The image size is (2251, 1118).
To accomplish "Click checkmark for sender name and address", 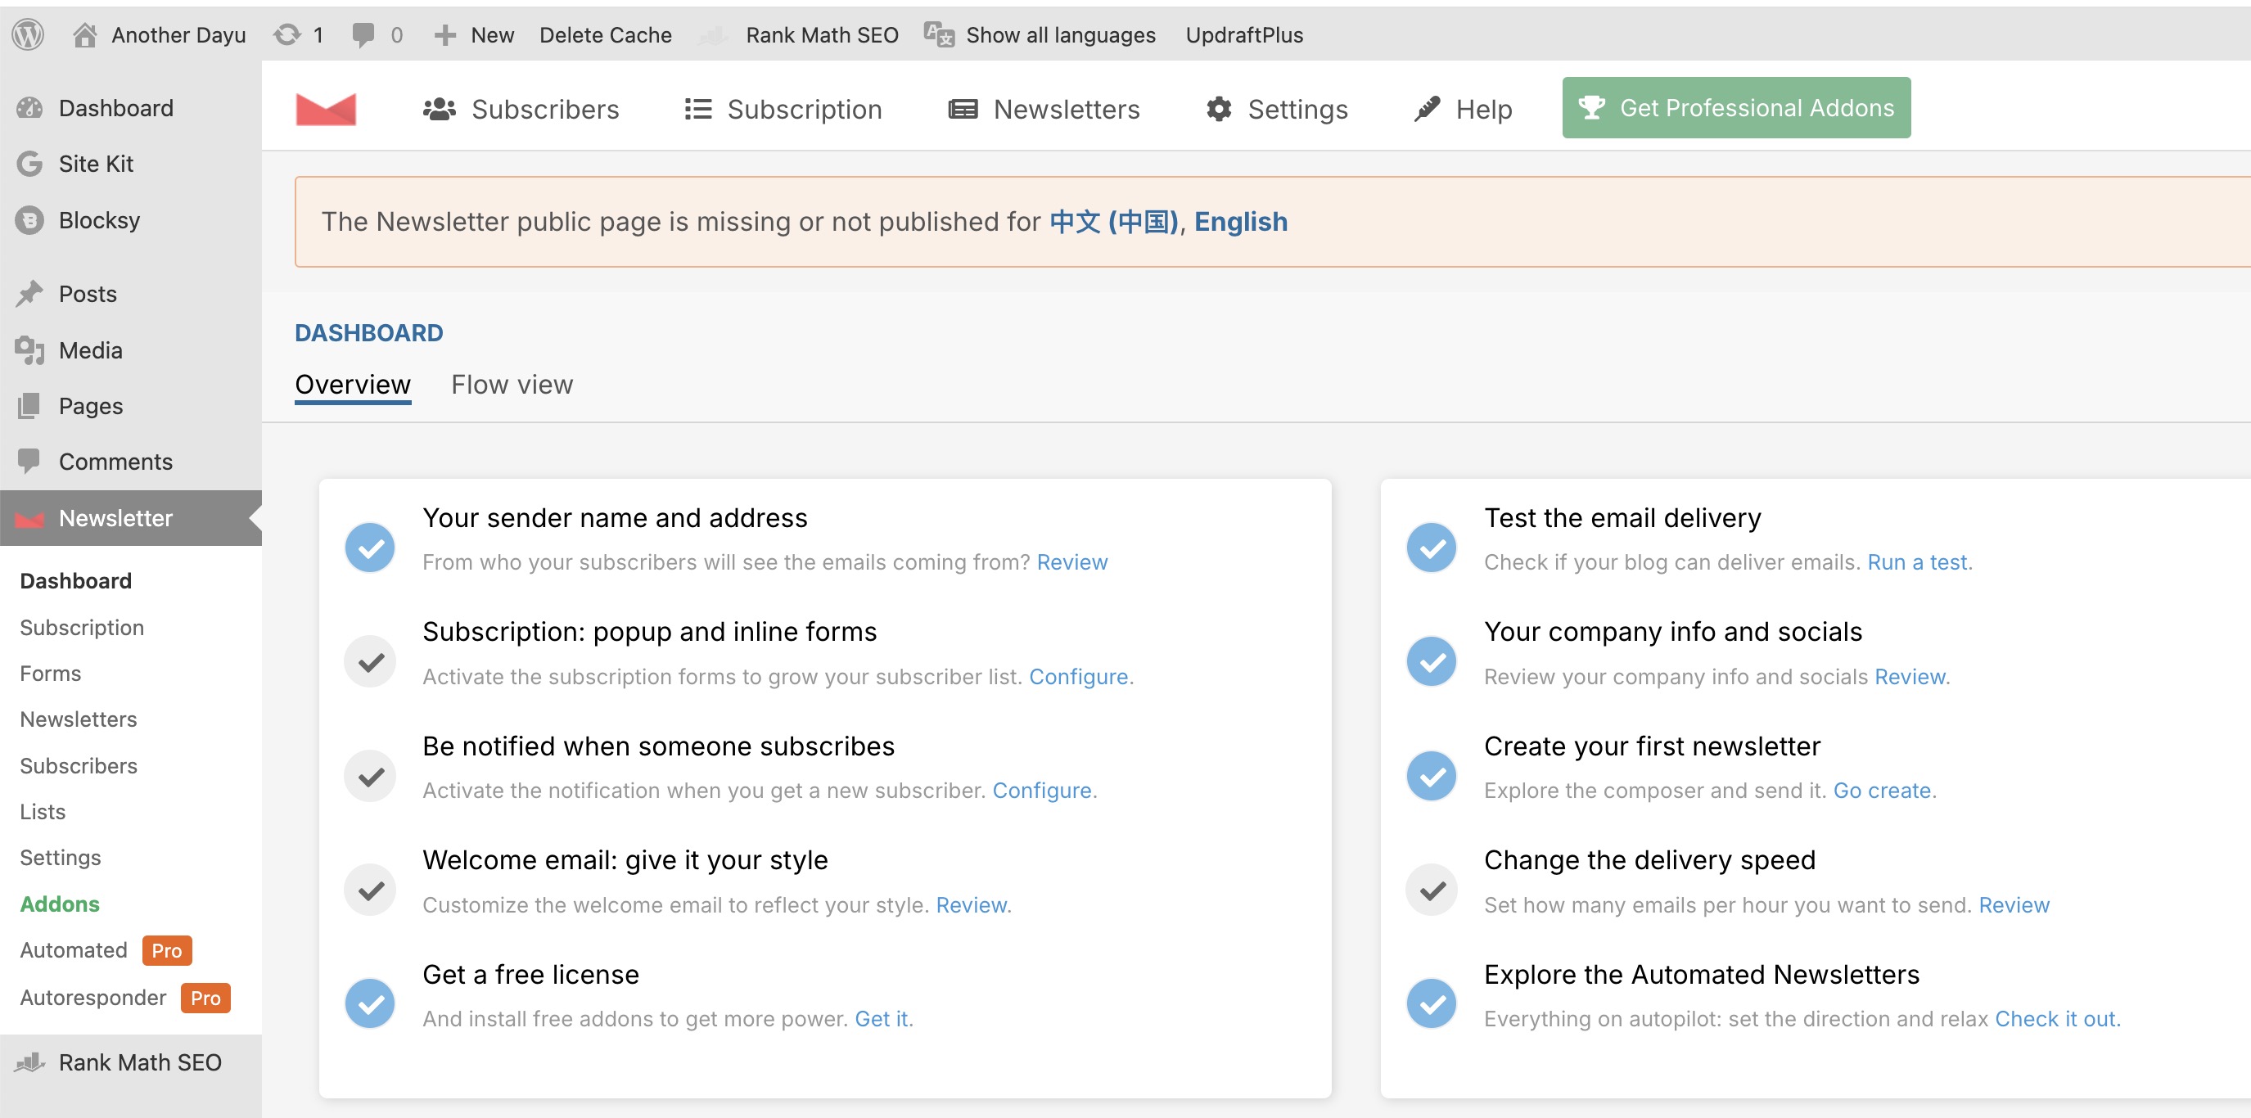I will click(x=371, y=548).
